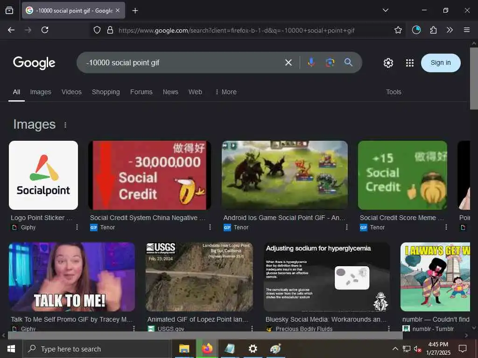Viewport: 478px width, 358px height.
Task: Switch to the Web tab
Action: click(x=195, y=92)
